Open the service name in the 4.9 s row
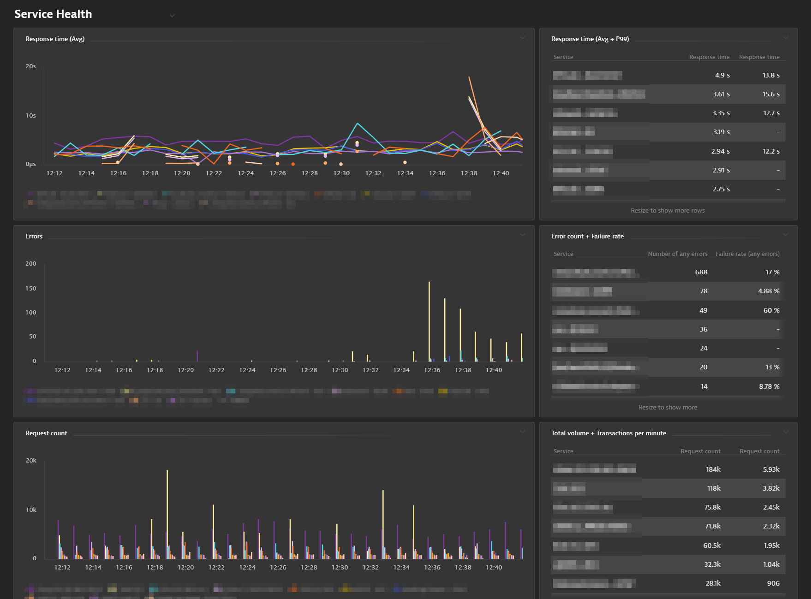 [x=587, y=76]
